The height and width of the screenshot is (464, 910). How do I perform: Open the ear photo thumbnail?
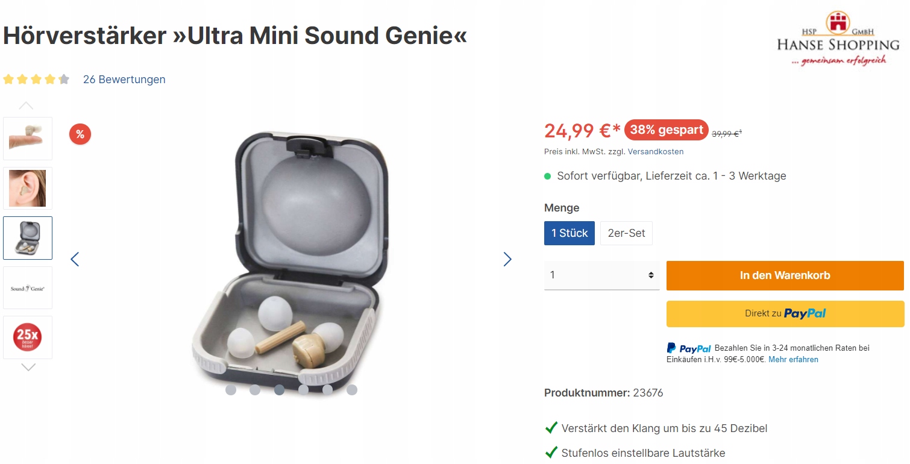coord(28,188)
